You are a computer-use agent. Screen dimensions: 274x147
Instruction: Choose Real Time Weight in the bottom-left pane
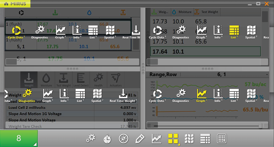tap(123, 96)
